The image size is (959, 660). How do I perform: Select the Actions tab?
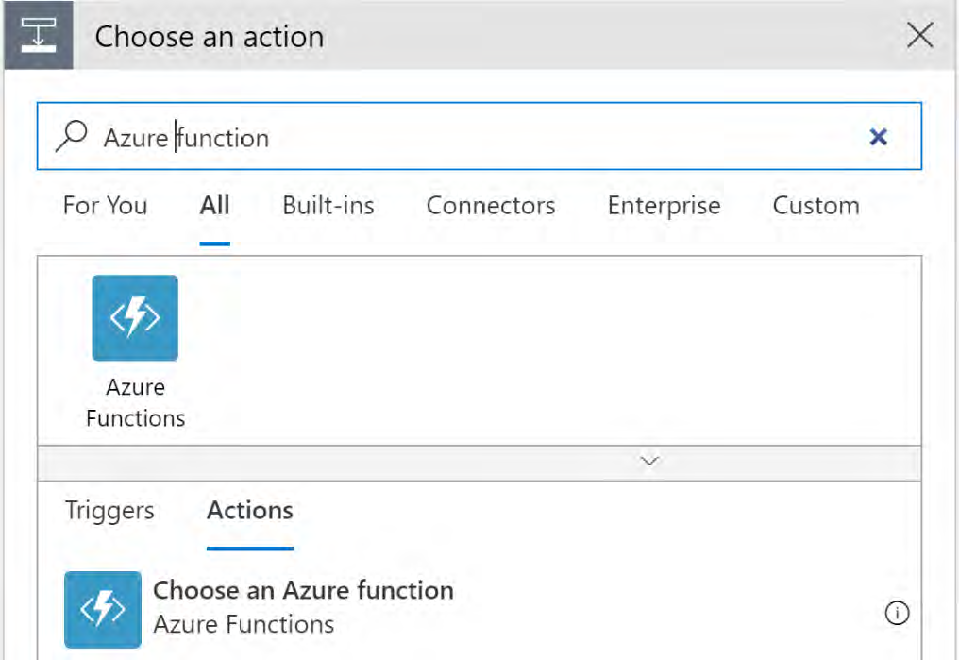pyautogui.click(x=250, y=511)
